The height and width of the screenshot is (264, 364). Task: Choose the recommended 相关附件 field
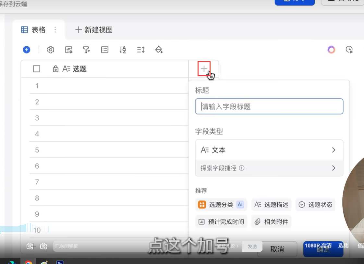click(271, 222)
